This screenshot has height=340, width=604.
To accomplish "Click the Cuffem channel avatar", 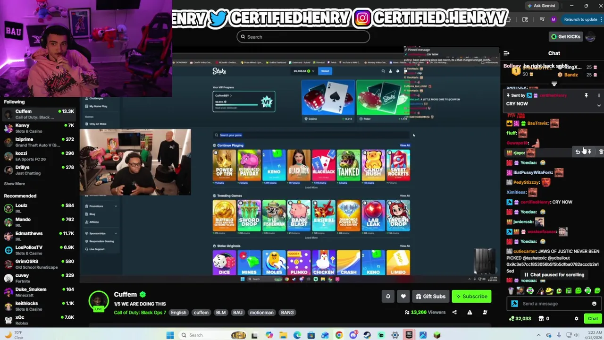I will click(x=99, y=301).
